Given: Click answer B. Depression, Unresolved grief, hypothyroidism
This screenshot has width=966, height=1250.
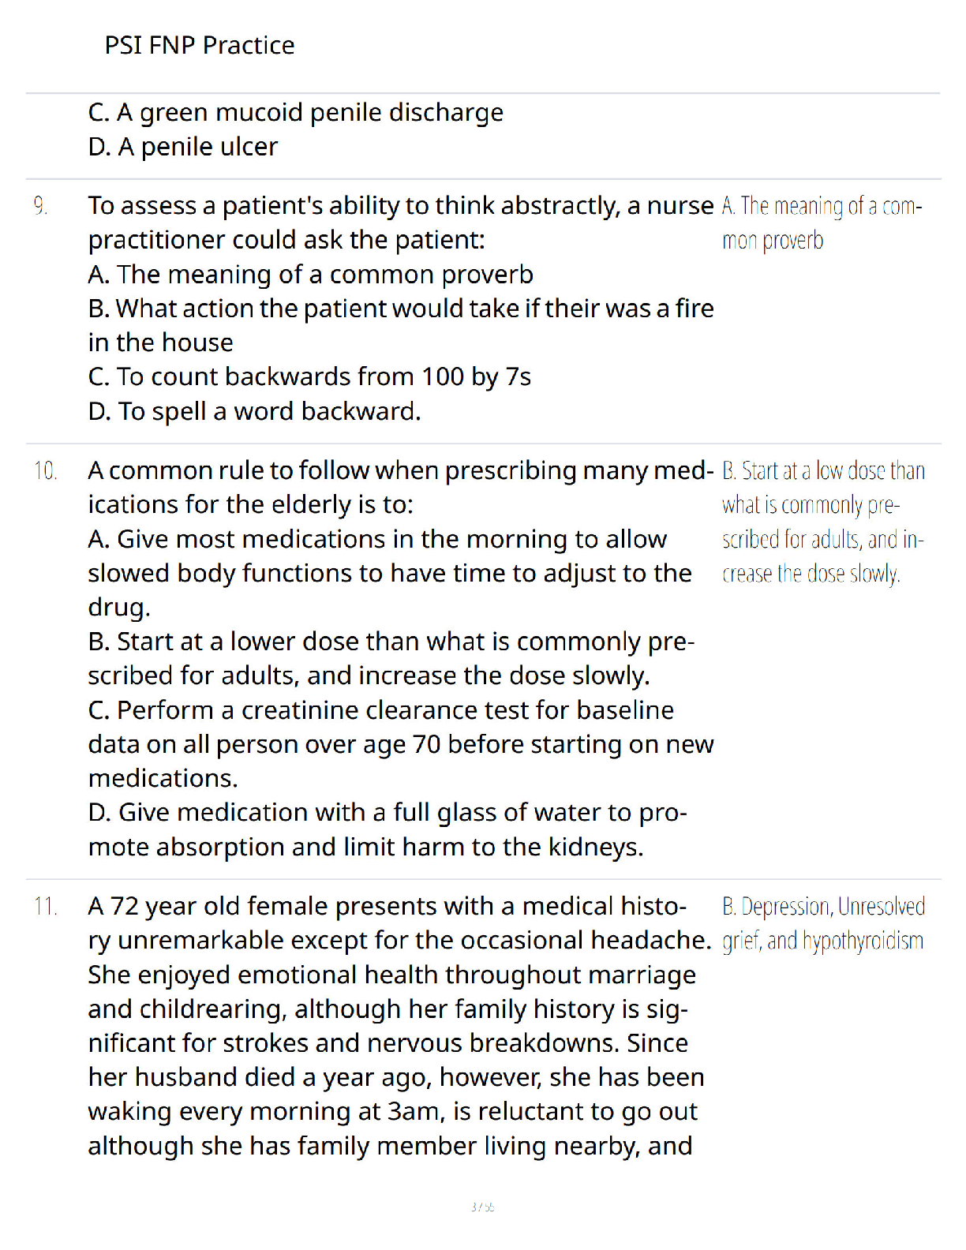Looking at the screenshot, I should [x=823, y=923].
